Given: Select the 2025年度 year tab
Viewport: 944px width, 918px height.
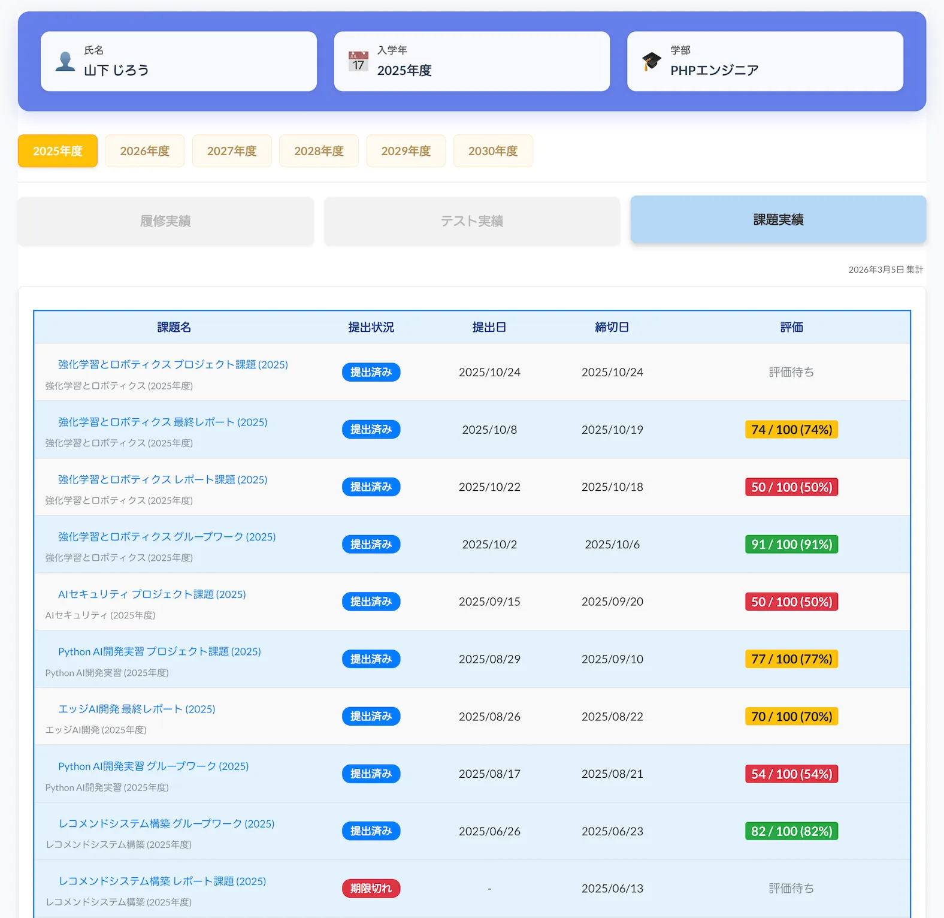Looking at the screenshot, I should pos(58,151).
